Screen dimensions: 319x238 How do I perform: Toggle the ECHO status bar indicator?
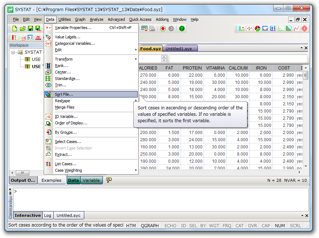click(x=170, y=225)
